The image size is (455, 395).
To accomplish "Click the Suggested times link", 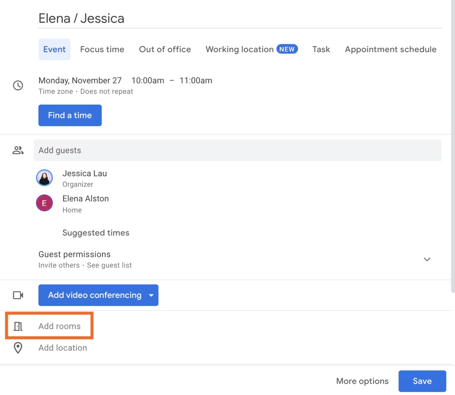I will pos(96,233).
